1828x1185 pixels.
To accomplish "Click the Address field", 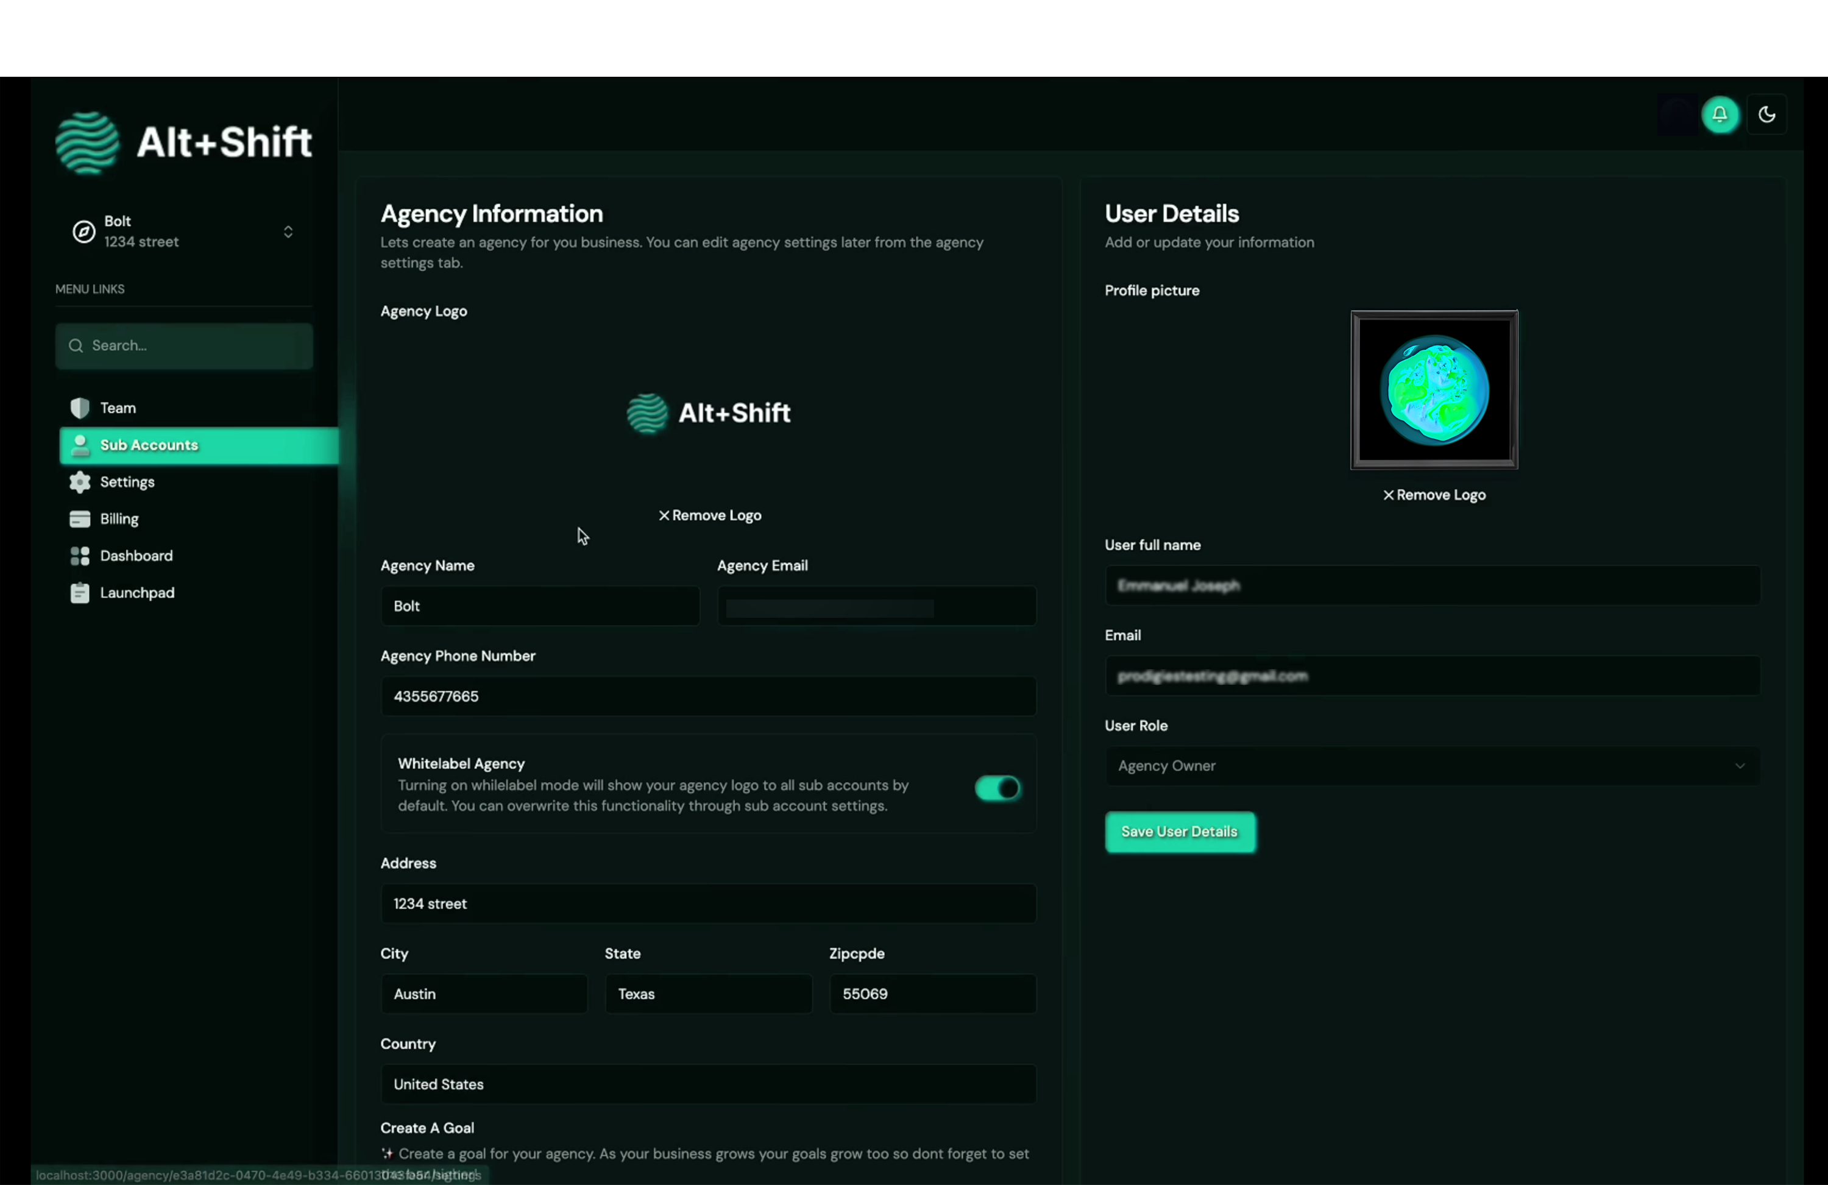I will [x=708, y=904].
